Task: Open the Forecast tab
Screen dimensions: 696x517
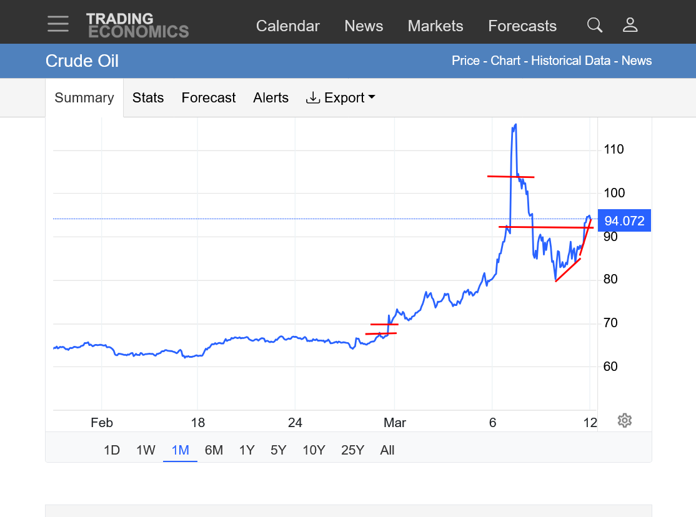Action: (209, 98)
